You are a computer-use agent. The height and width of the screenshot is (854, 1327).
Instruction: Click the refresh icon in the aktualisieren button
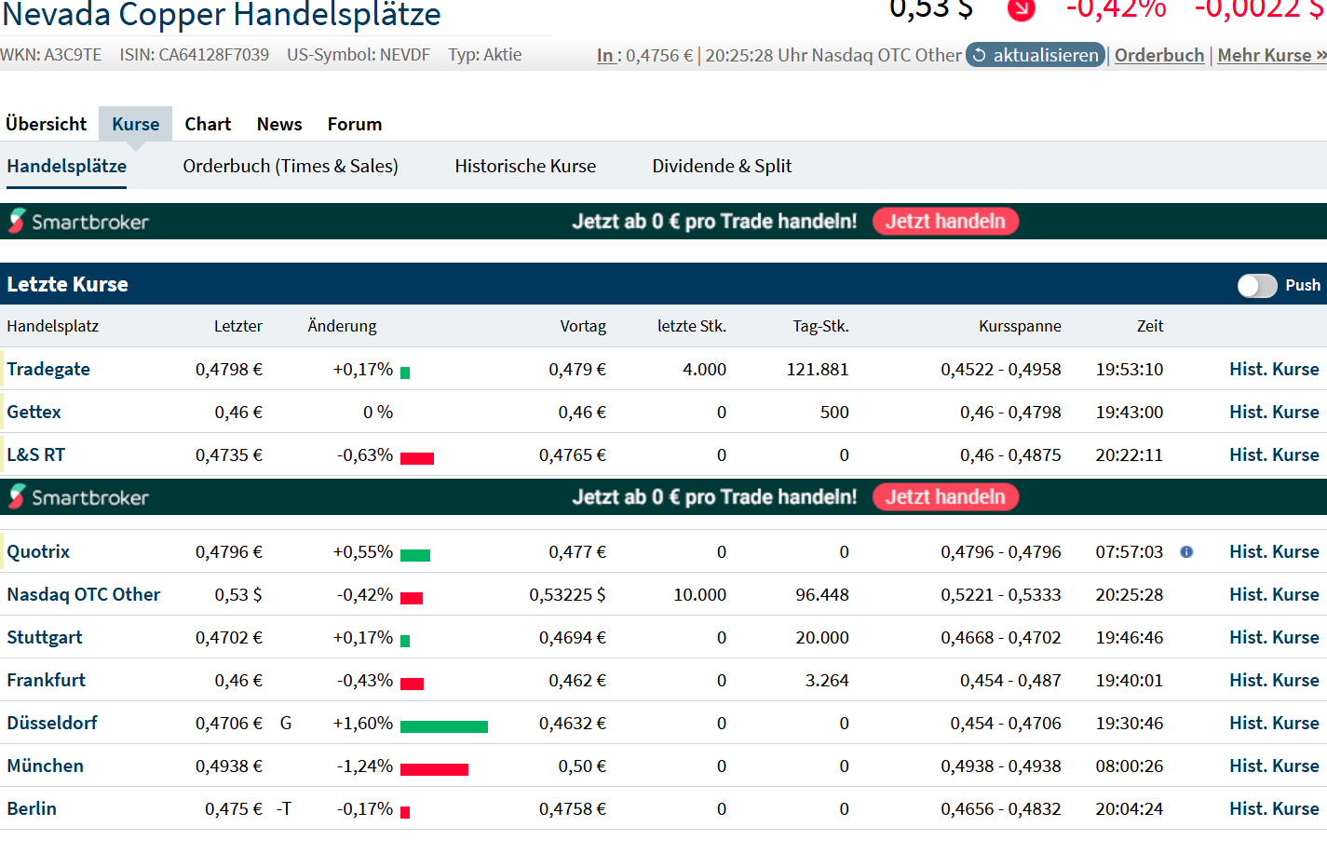(979, 56)
